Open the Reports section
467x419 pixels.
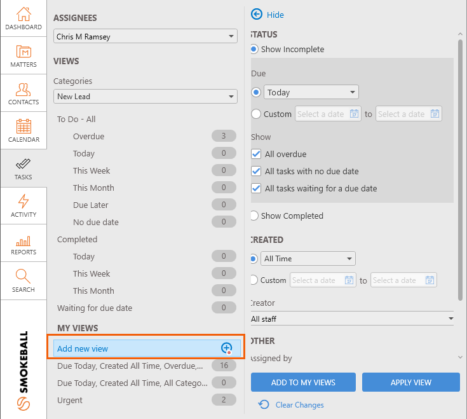tap(24, 244)
